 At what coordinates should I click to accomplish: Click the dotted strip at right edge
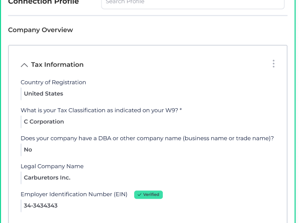298,112
